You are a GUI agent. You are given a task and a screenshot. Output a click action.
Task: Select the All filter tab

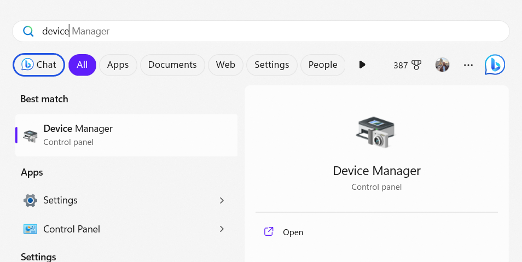pos(82,65)
